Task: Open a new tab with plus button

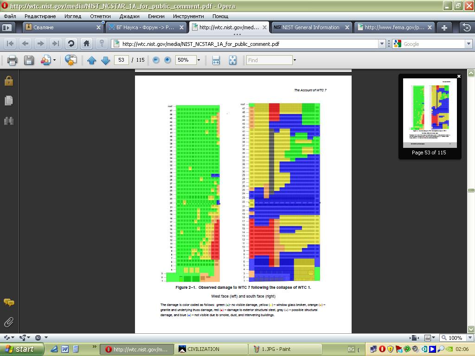Action: point(444,27)
